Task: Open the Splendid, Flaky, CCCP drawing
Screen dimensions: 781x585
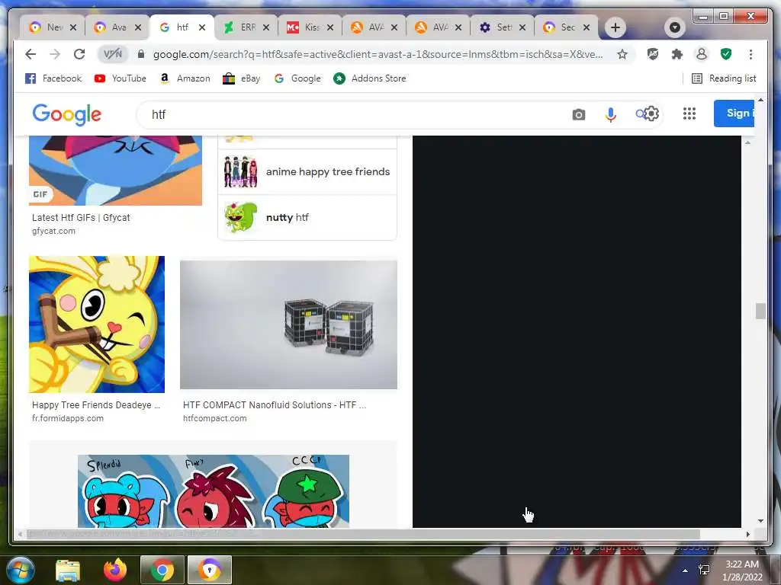Action: click(x=214, y=491)
